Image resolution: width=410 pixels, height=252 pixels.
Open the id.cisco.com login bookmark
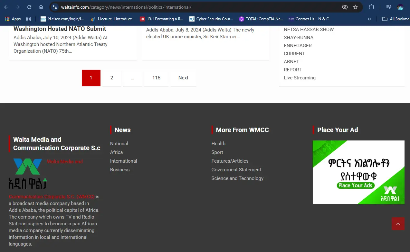coord(62,19)
